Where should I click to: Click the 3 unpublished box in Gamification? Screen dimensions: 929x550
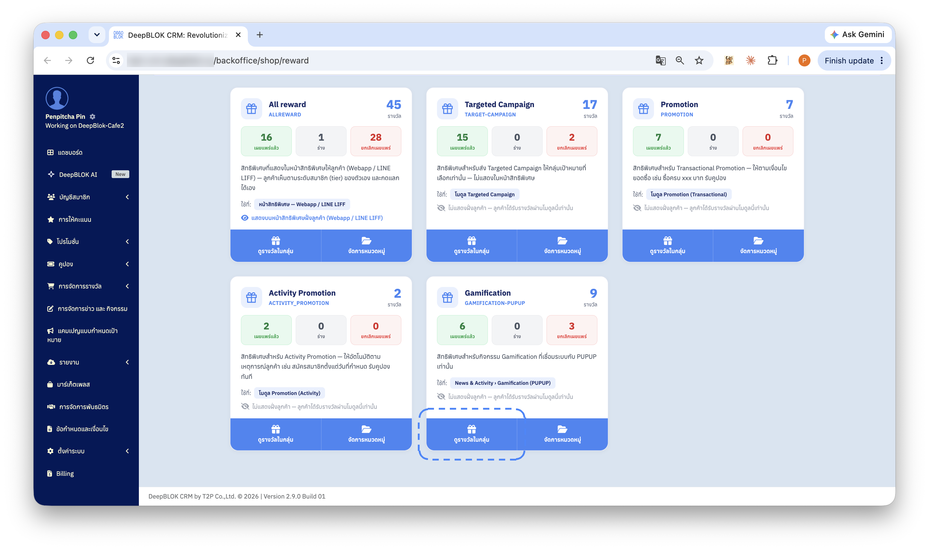572,330
